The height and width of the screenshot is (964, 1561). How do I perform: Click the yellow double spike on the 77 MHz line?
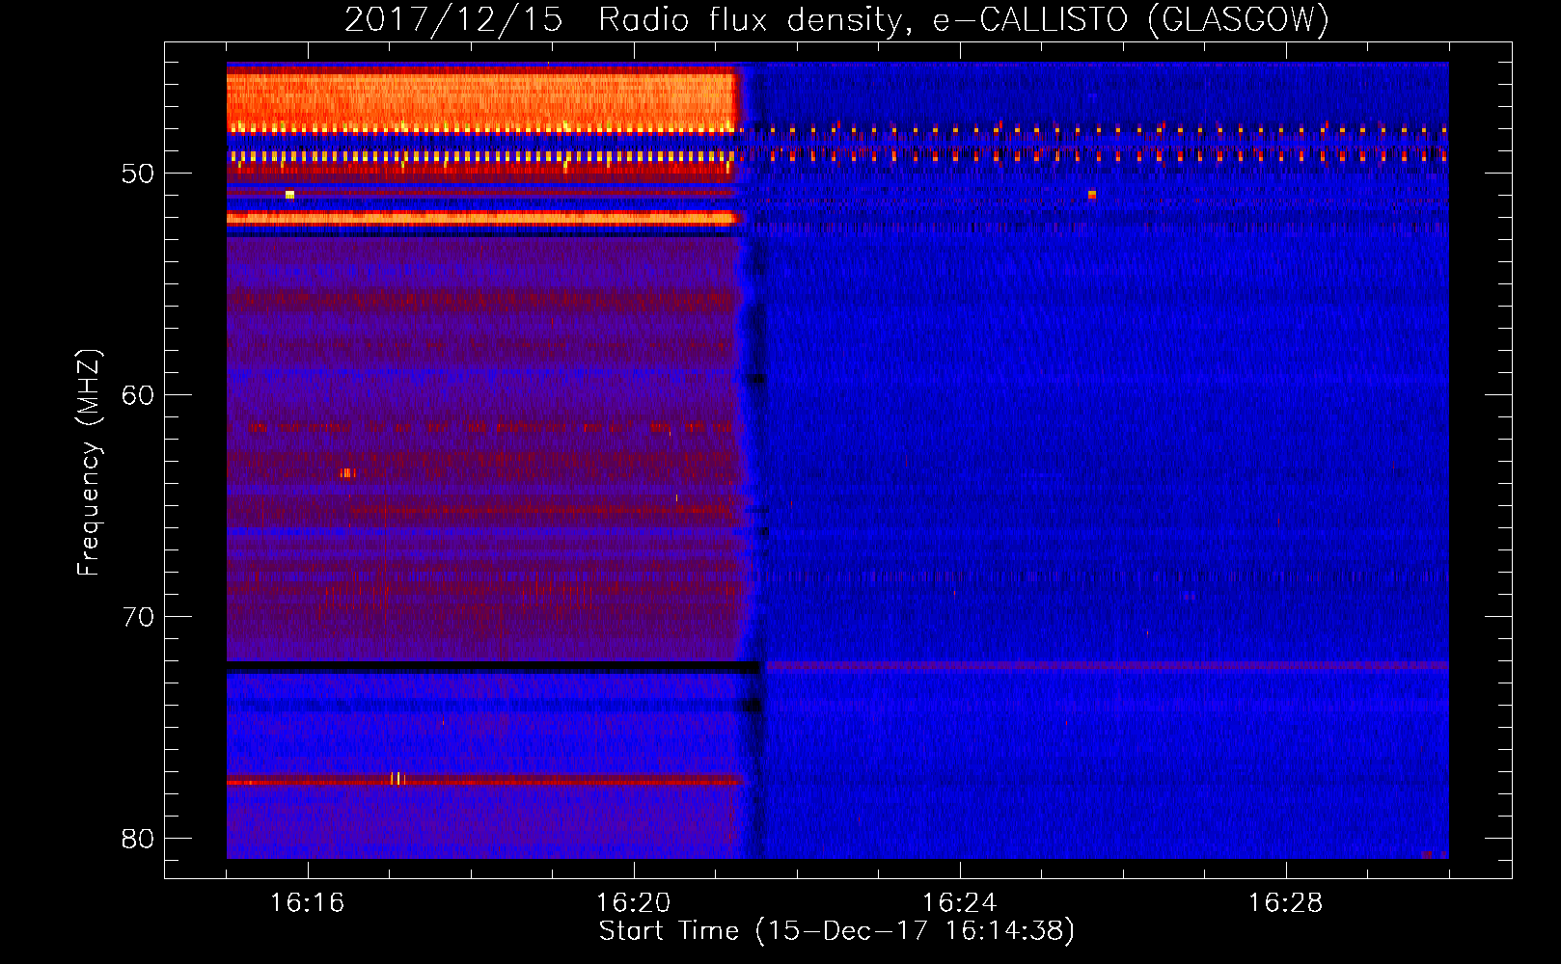397,778
